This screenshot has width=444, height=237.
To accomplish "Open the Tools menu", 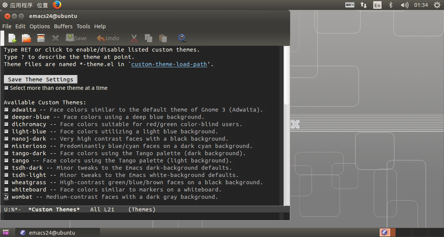I will (x=83, y=26).
